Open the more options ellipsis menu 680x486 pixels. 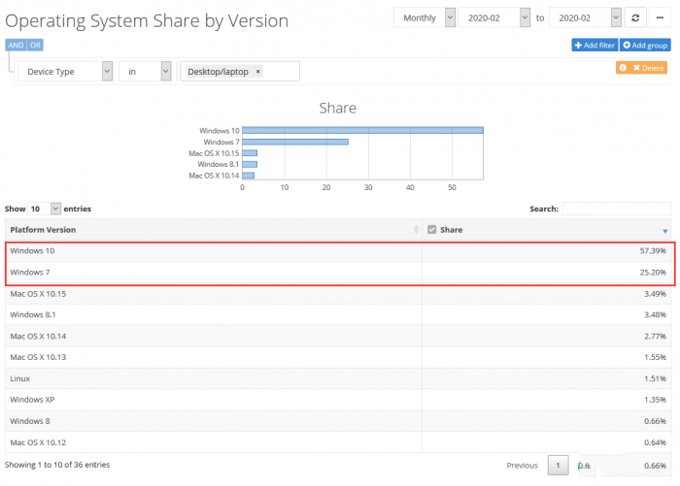click(x=661, y=17)
